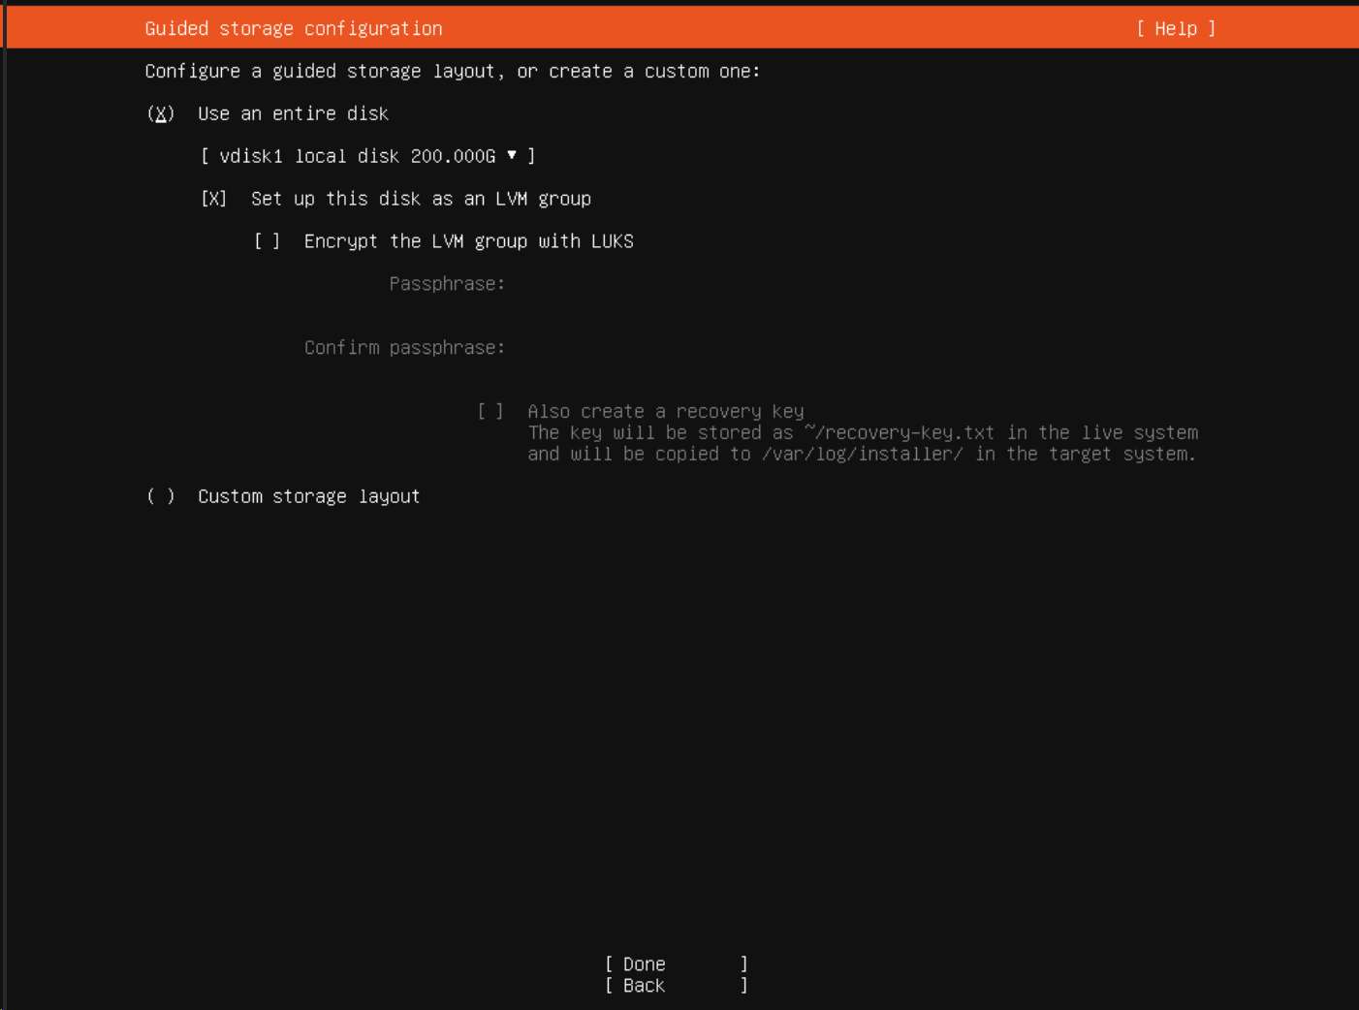
Task: Click the "Set up this disk as an LVM group" label
Action: coord(421,199)
